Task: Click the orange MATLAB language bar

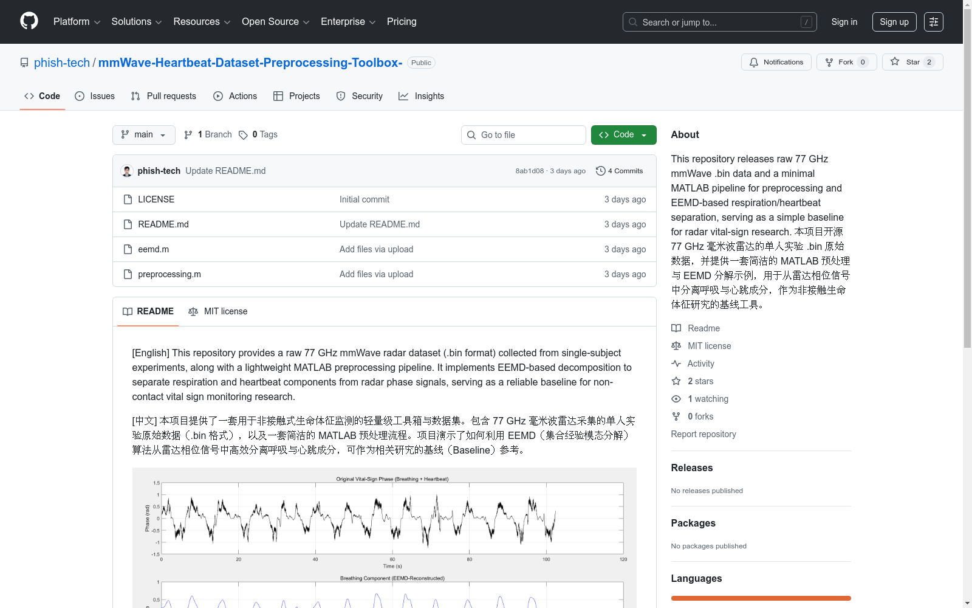Action: [761, 598]
